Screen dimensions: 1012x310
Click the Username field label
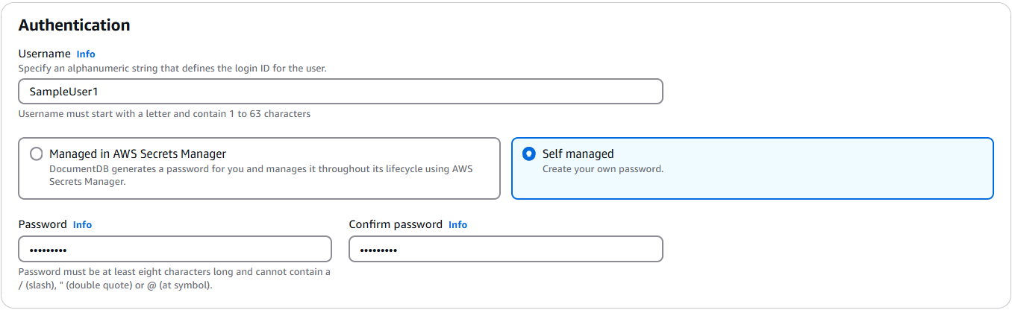tap(44, 54)
